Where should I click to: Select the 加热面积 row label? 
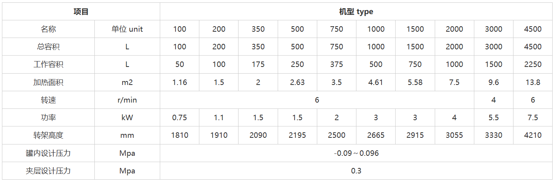click(48, 83)
